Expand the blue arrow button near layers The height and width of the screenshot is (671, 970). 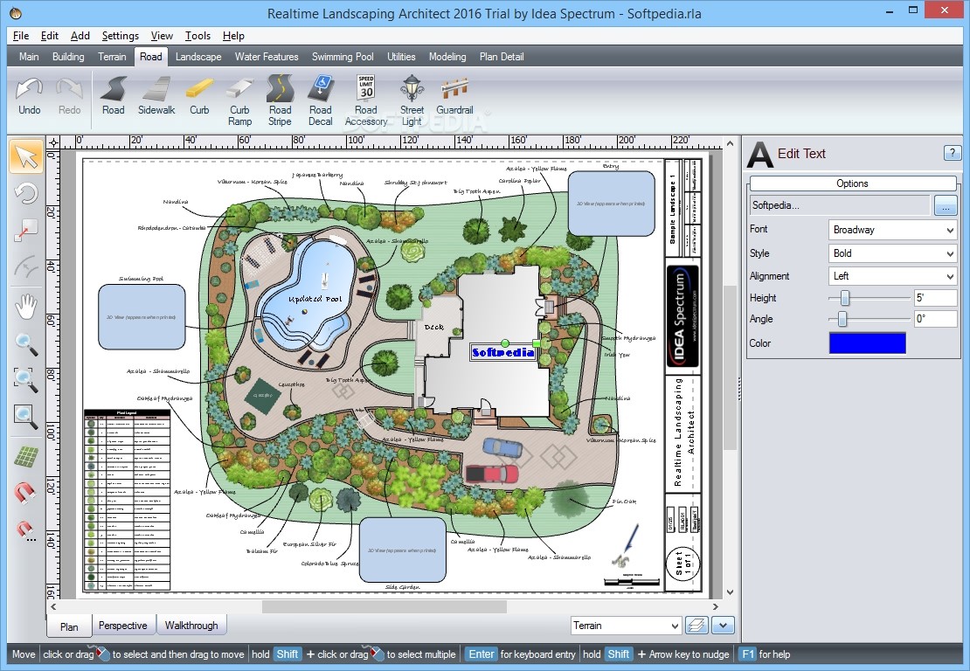724,626
